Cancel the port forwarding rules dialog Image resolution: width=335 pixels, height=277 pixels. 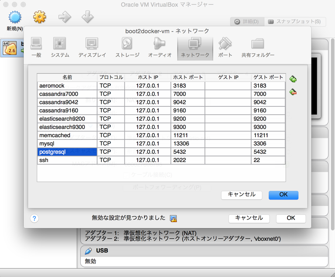click(x=242, y=195)
